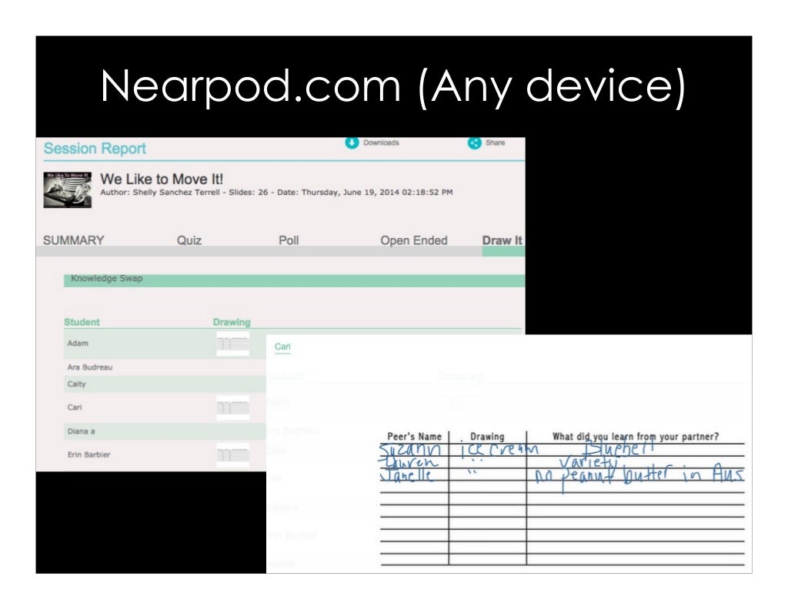Open Erin Barbier's drawing thumbnail
This screenshot has width=788, height=610.
click(x=232, y=455)
